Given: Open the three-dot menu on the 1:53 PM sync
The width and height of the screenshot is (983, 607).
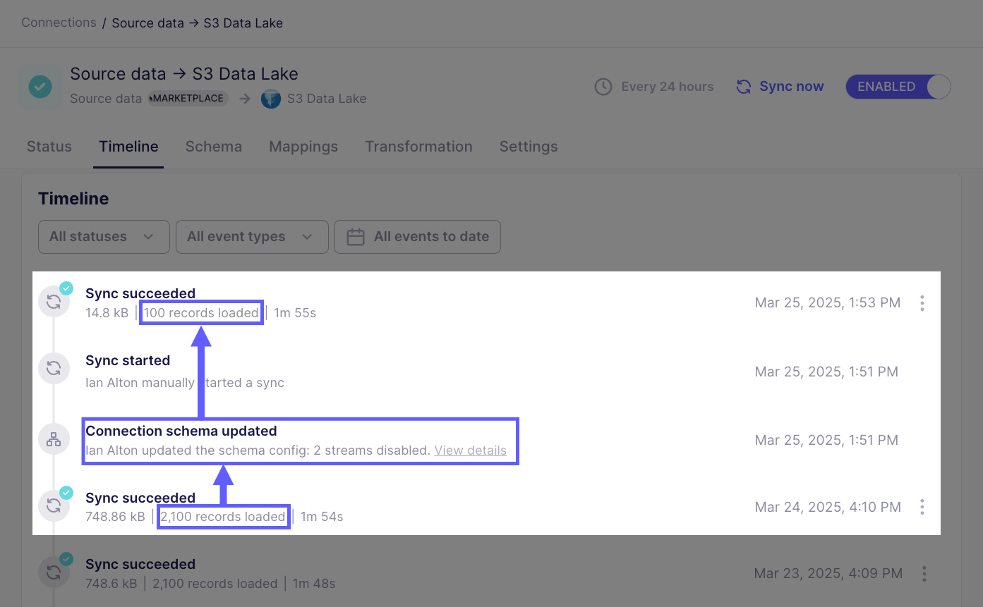Looking at the screenshot, I should [922, 302].
